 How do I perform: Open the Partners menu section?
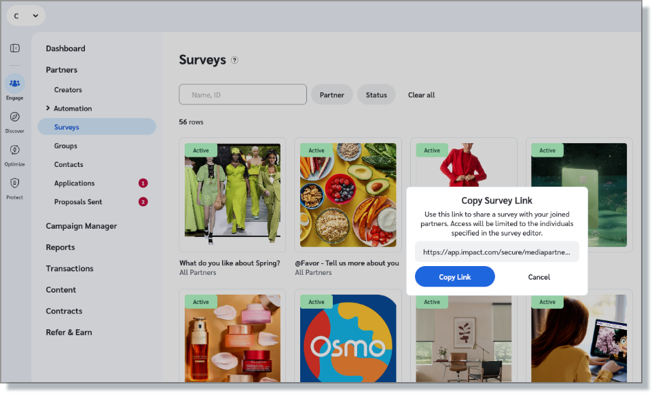click(62, 70)
